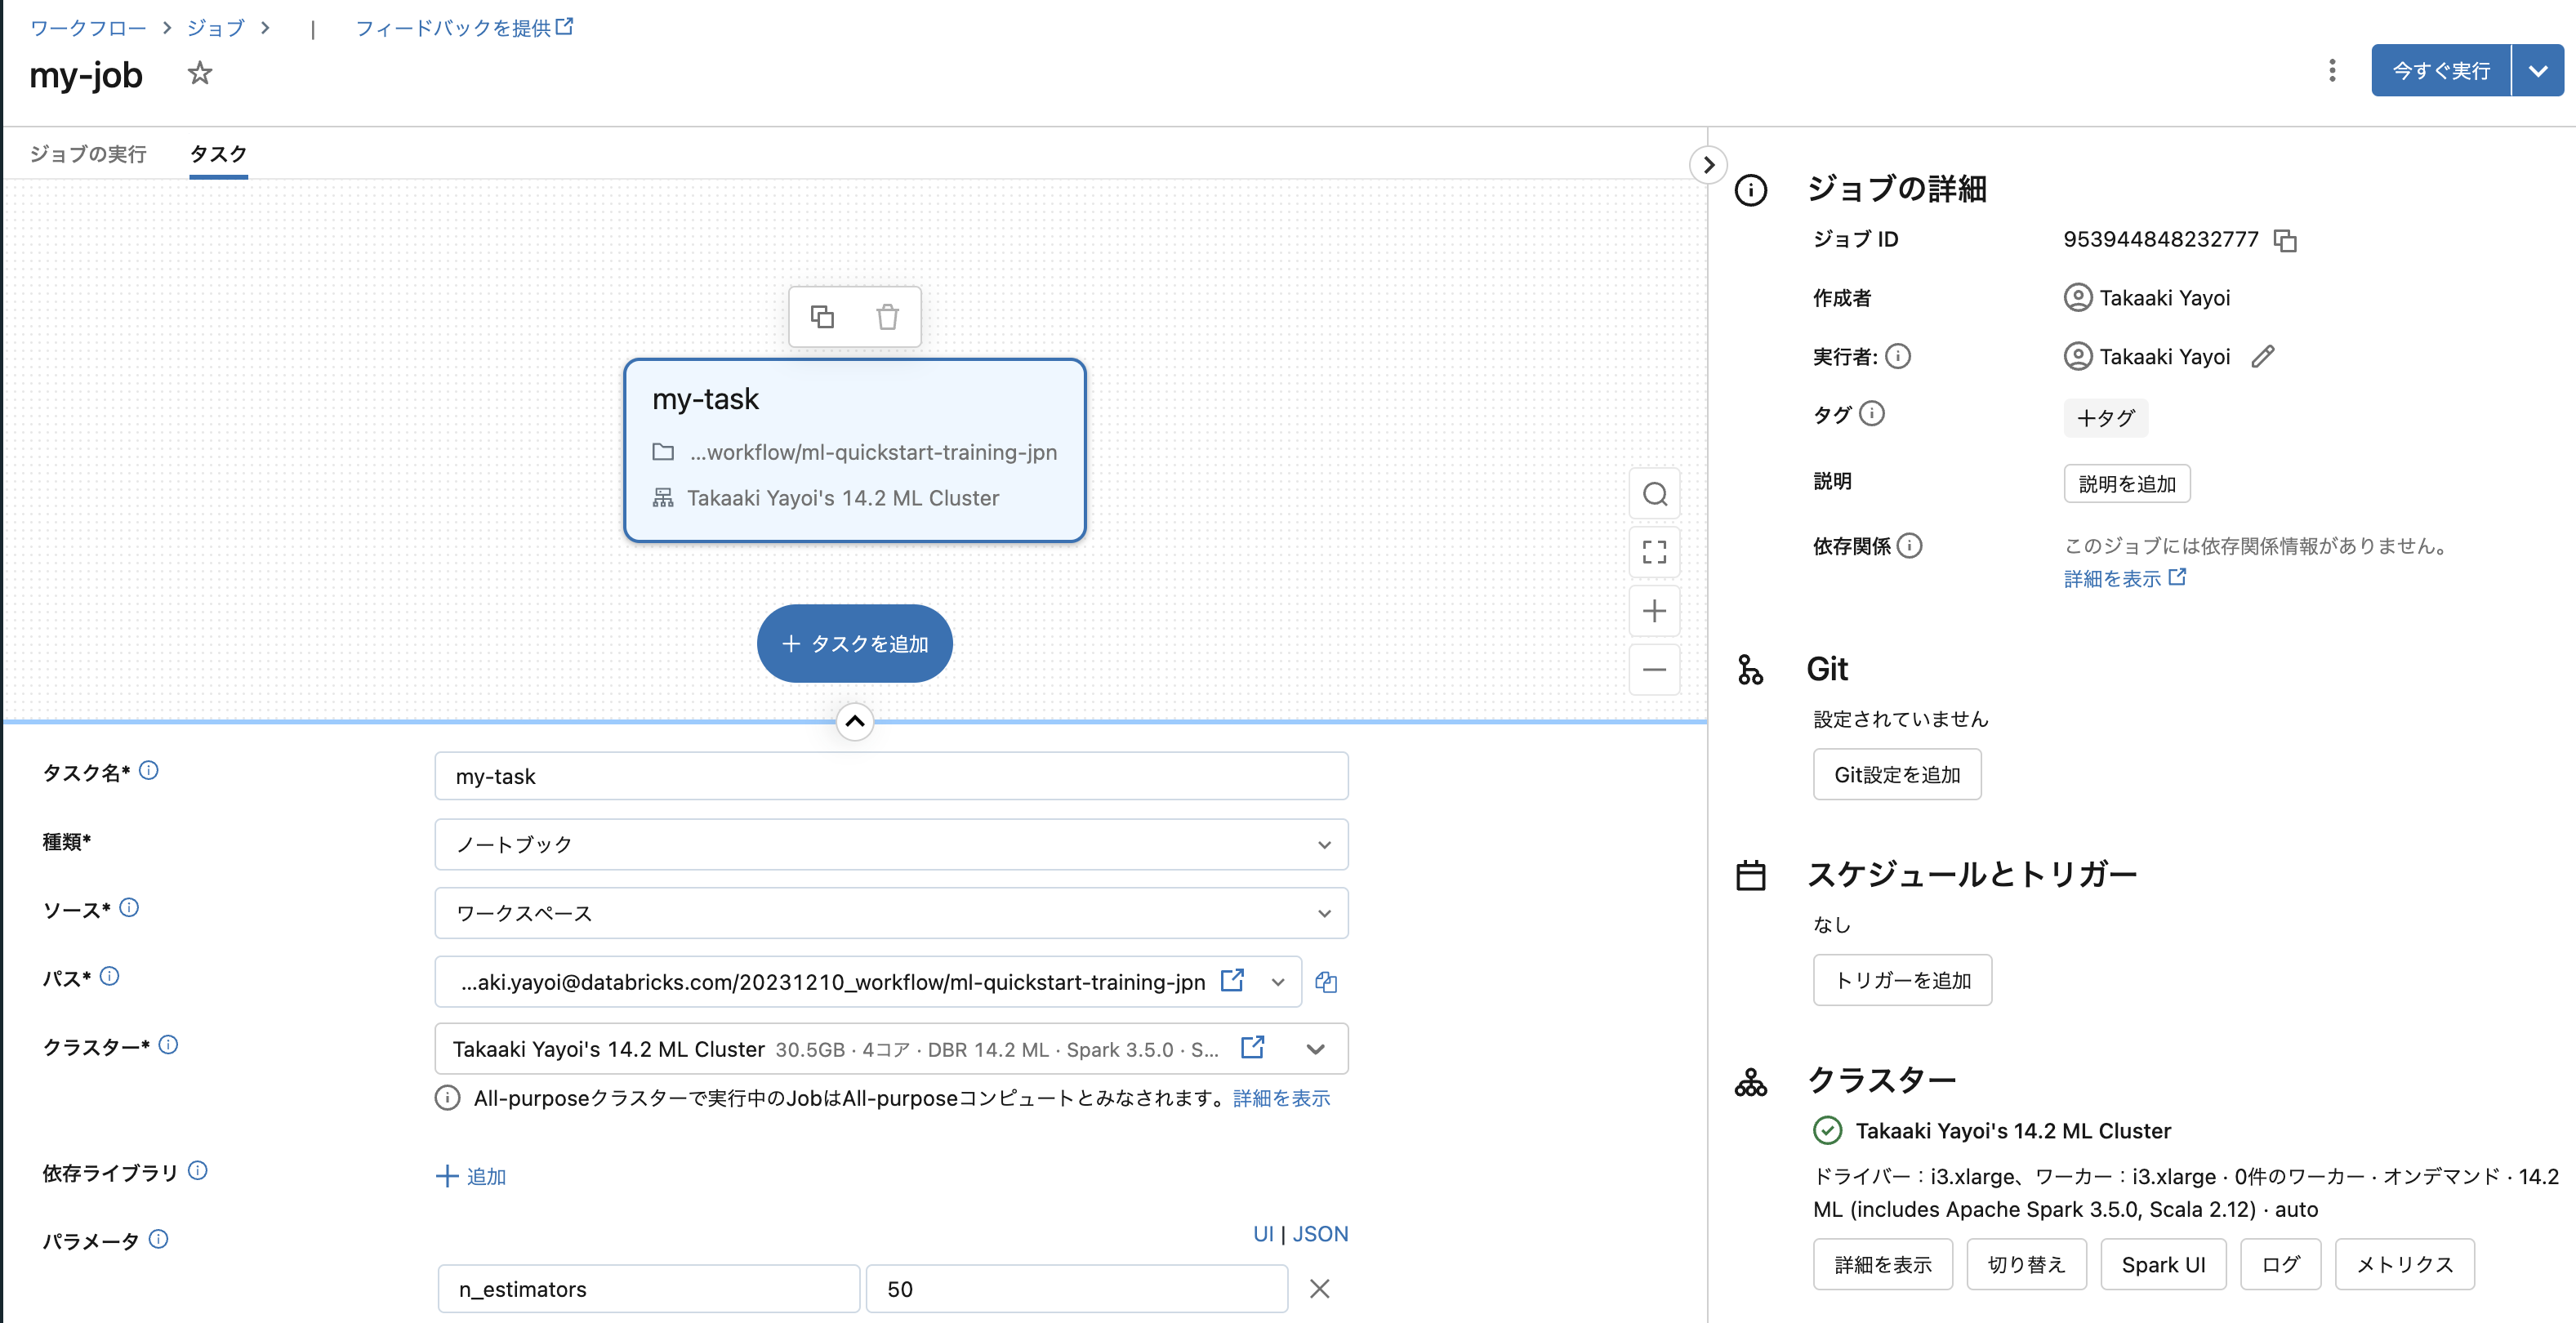Expand the クラスター selection dropdown

pos(1316,1049)
